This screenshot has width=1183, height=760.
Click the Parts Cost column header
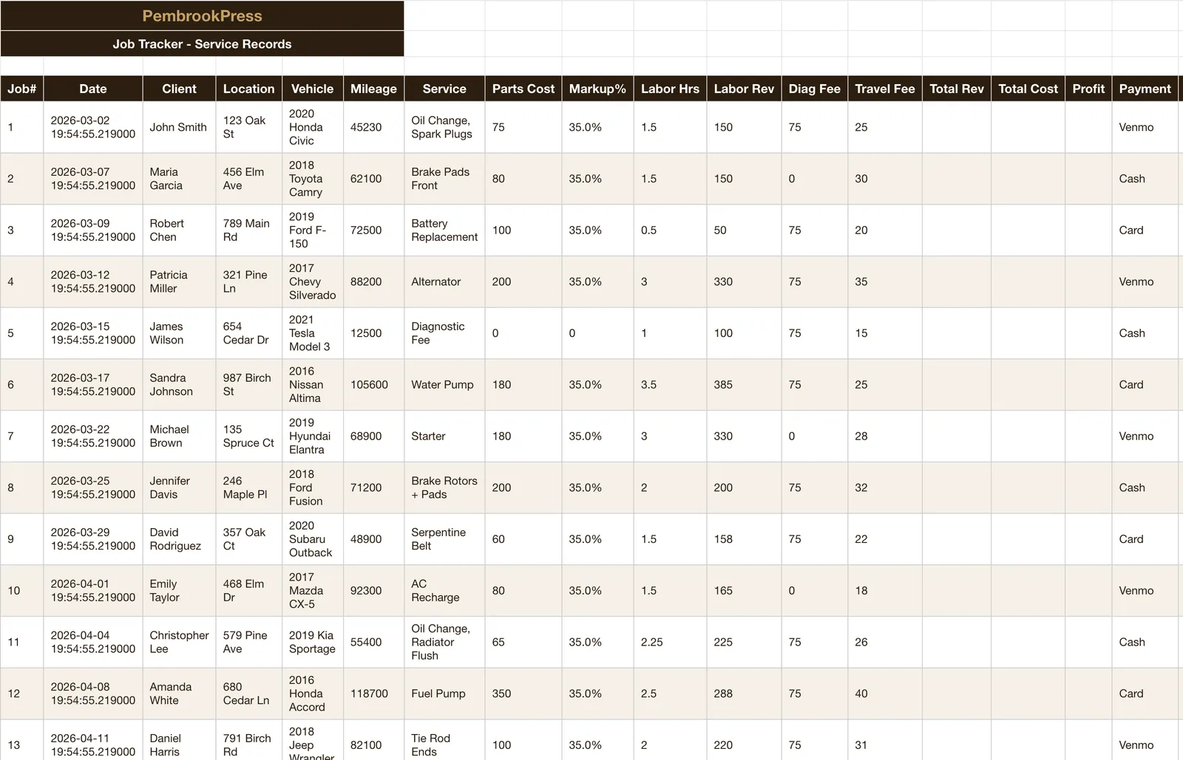(523, 89)
